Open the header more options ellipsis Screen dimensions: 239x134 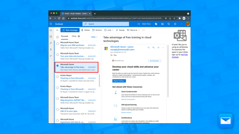[x=181, y=24]
